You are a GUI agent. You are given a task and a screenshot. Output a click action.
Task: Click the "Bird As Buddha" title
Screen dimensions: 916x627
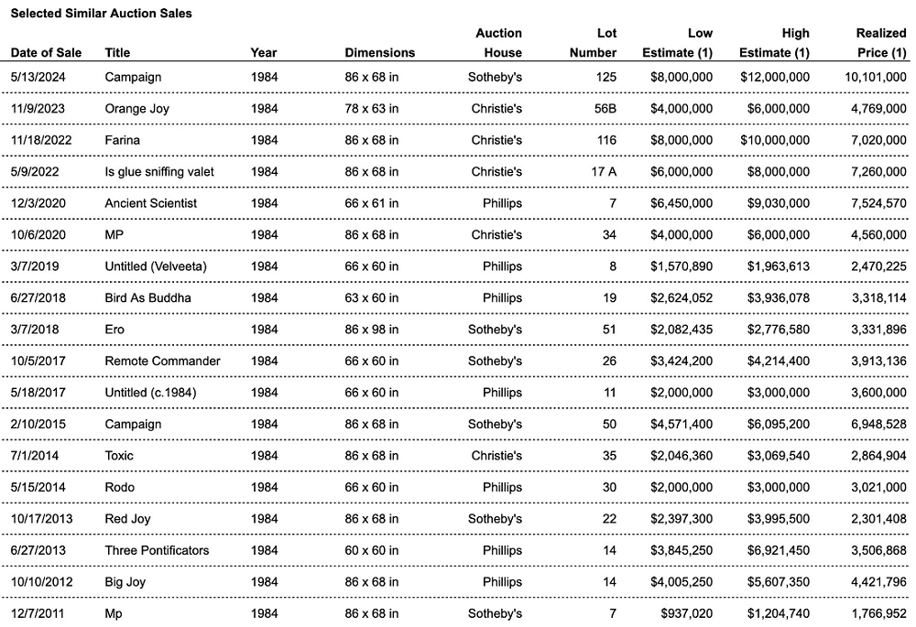(147, 298)
